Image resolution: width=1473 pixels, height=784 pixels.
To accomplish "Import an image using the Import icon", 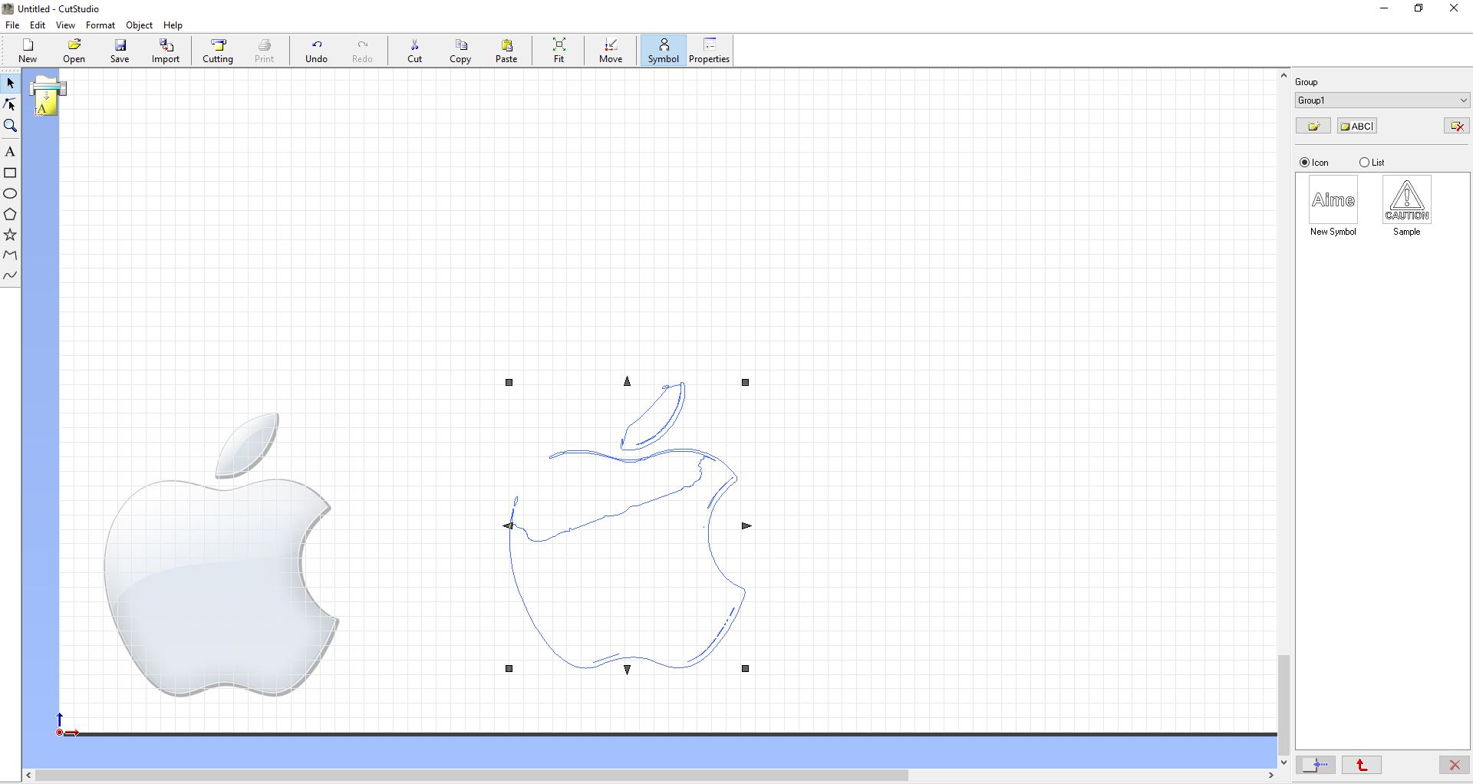I will coord(166,51).
